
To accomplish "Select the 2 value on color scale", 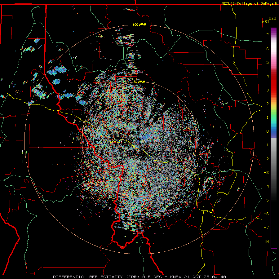I will pyautogui.click(x=268, y=104).
